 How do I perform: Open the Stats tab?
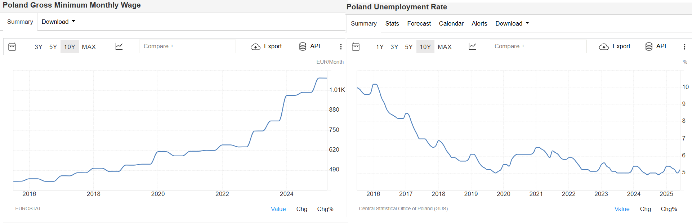tap(392, 23)
